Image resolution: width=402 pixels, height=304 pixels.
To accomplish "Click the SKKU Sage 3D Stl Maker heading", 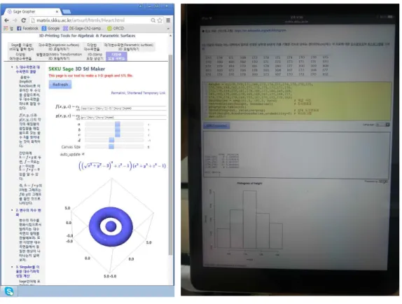I will click(x=76, y=69).
